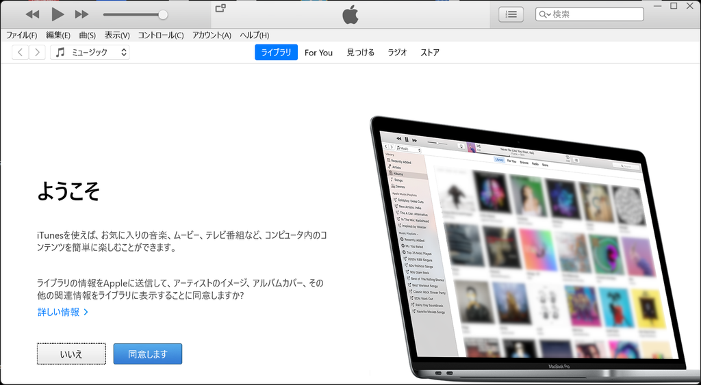Open the ミュージック media type dropdown
Viewport: 701px width, 385px height.
click(x=90, y=52)
